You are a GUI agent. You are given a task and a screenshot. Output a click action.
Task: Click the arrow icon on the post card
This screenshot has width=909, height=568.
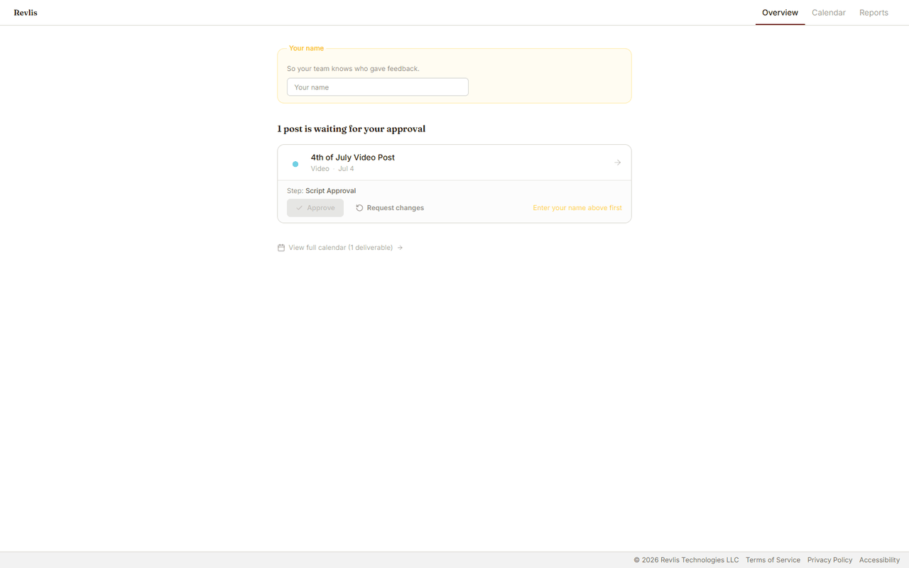point(618,163)
